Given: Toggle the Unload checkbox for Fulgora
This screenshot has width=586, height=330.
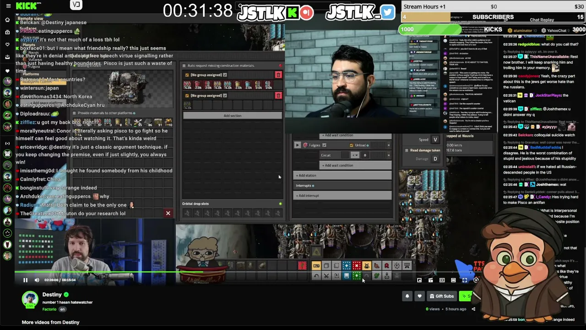Looking at the screenshot, I should coord(352,145).
